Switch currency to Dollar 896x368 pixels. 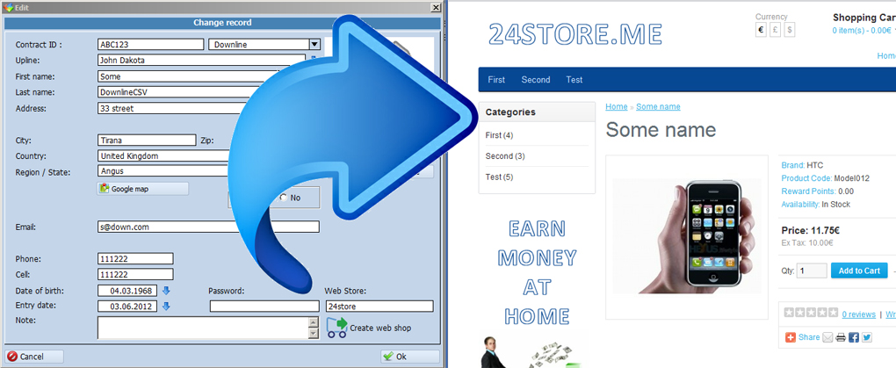pos(789,30)
